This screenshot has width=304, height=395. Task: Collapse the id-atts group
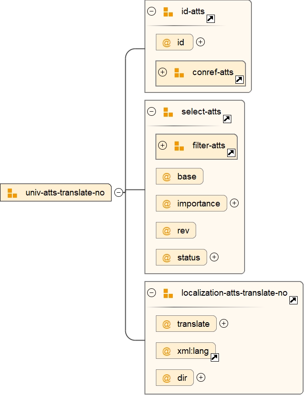tap(152, 11)
